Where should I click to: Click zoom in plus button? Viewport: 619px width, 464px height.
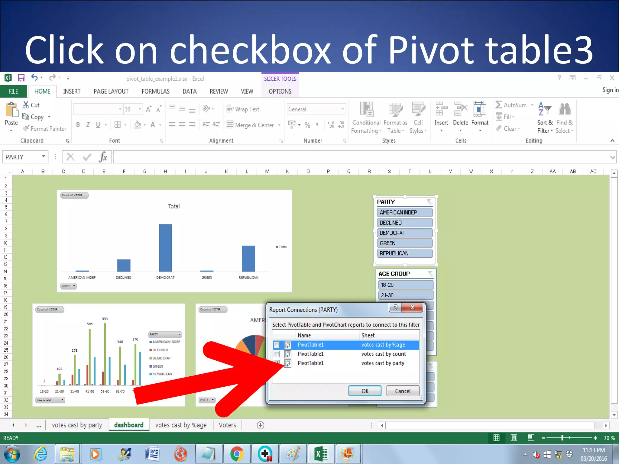595,438
